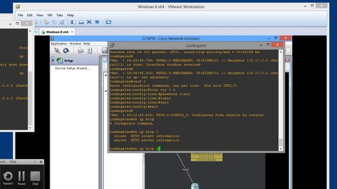Screen dimensions: 337x189
Task: Click the red close icon behind terminal
Action: pos(288,60)
